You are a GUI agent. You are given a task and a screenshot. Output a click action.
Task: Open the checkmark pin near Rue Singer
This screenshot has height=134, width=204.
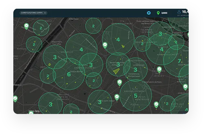tap(26, 26)
